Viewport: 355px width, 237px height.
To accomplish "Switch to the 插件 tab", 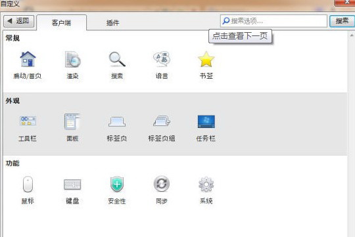I will [x=112, y=22].
